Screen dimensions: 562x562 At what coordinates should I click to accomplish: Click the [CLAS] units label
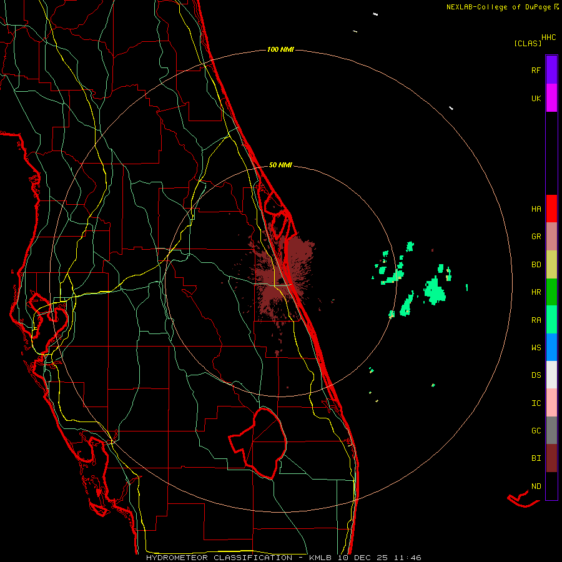click(x=528, y=44)
